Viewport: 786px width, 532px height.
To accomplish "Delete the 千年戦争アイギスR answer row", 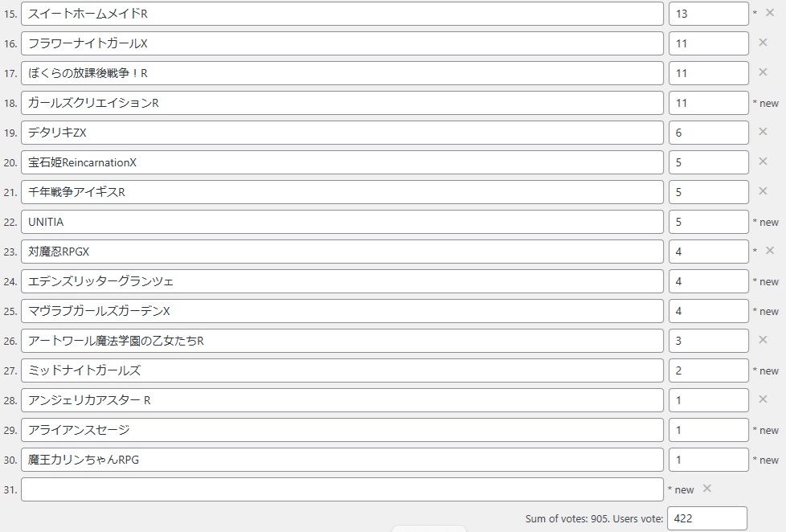I will pyautogui.click(x=763, y=191).
